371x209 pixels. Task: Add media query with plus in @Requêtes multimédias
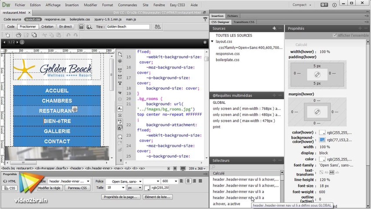(274, 95)
